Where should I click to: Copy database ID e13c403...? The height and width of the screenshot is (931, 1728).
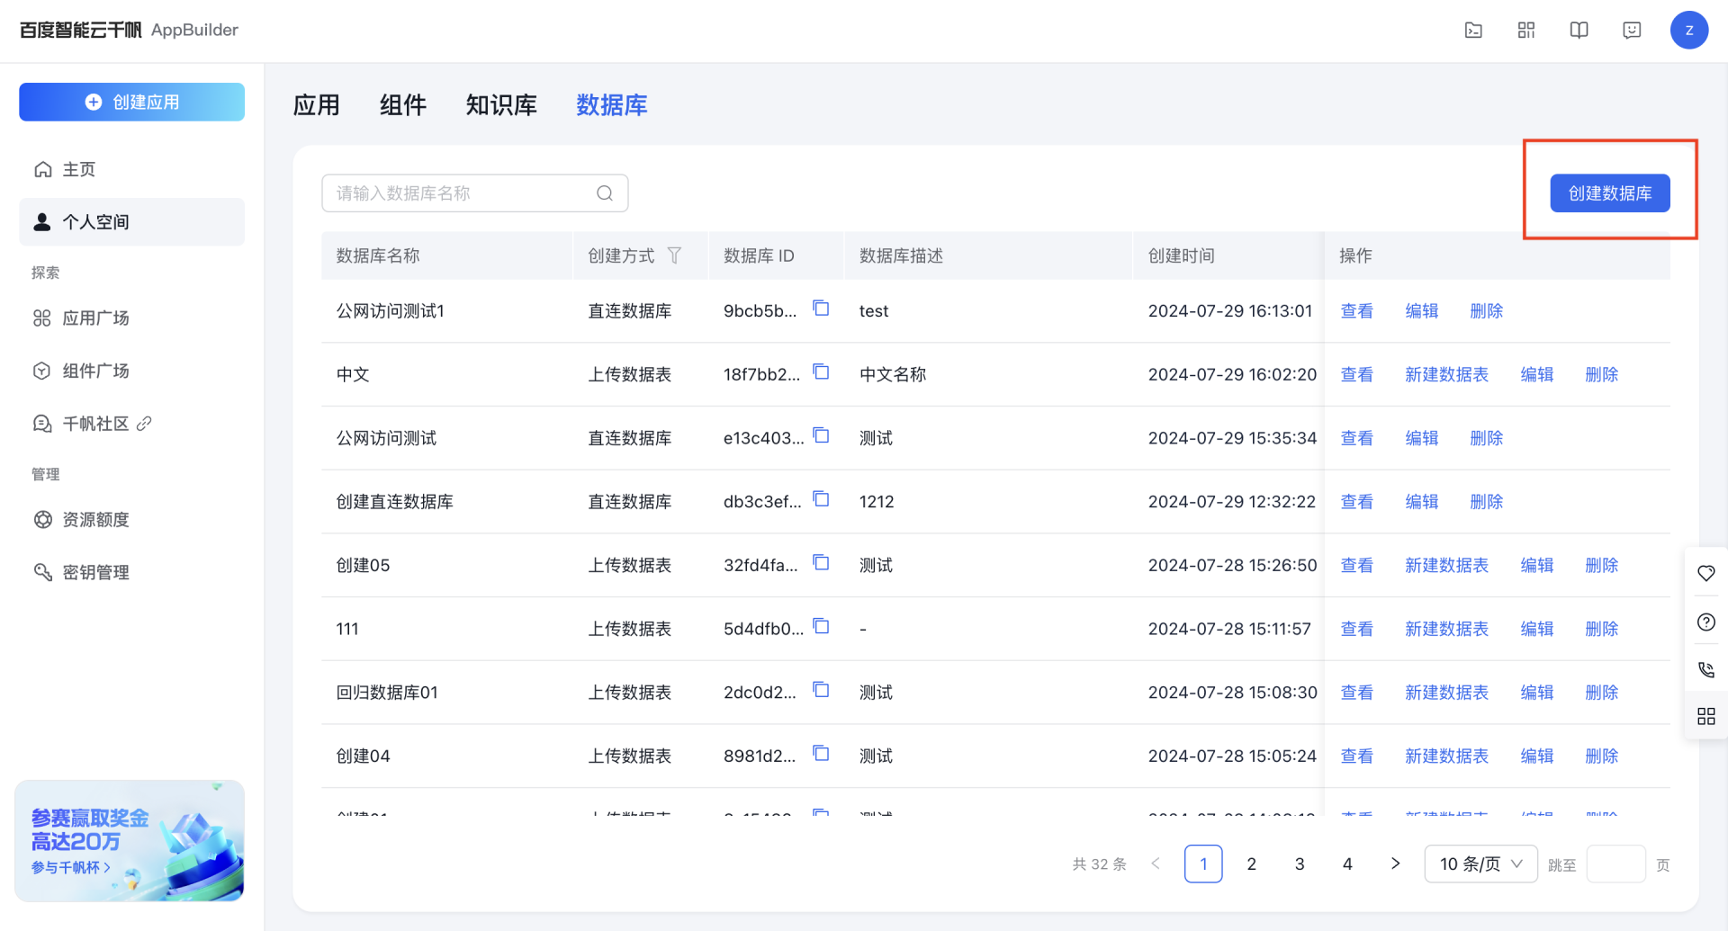(821, 435)
